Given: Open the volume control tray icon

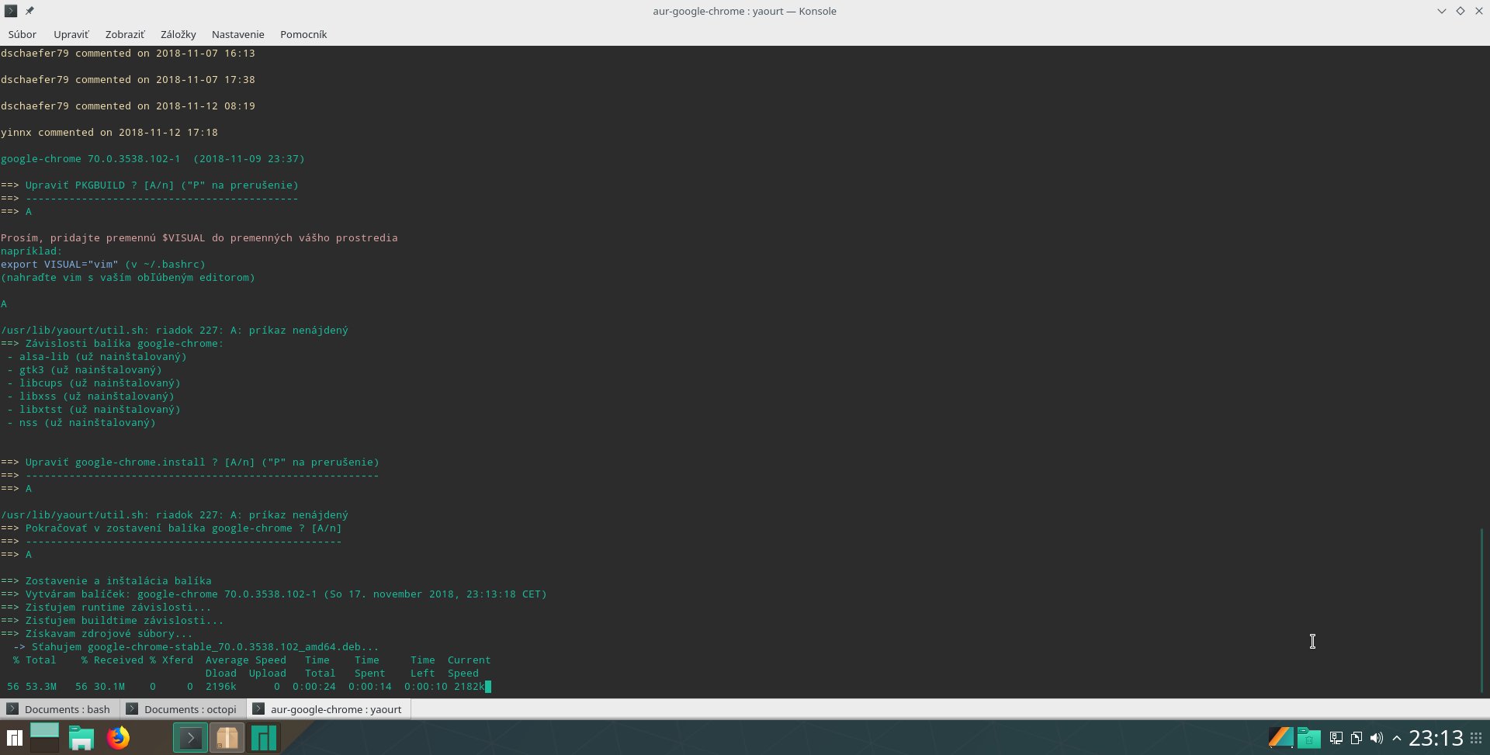Looking at the screenshot, I should pyautogui.click(x=1377, y=738).
